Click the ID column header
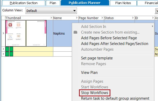This screenshot has height=101, width=158. point(145,18)
